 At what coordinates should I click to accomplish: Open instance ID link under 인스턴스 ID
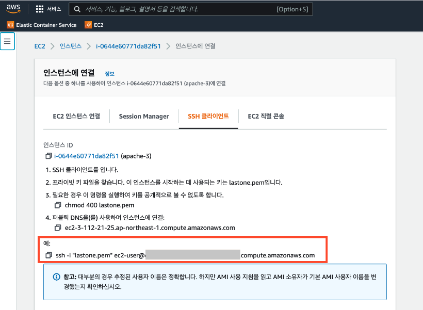pos(87,156)
